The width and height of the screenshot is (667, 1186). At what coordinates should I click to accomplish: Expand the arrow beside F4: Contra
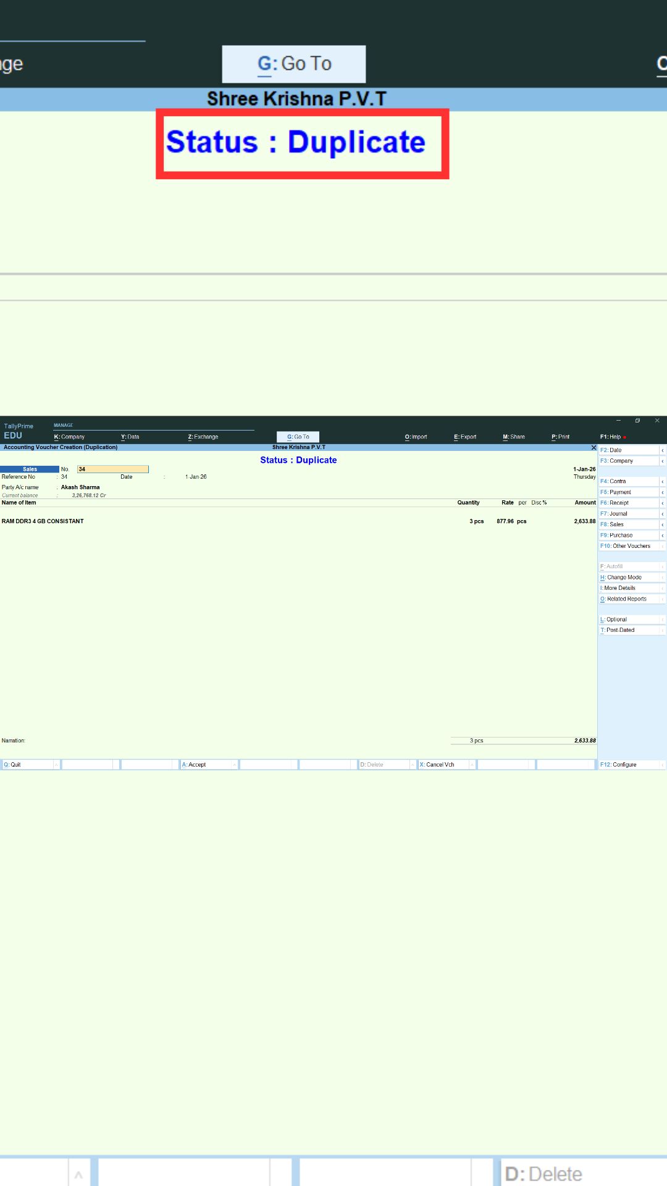coord(662,482)
